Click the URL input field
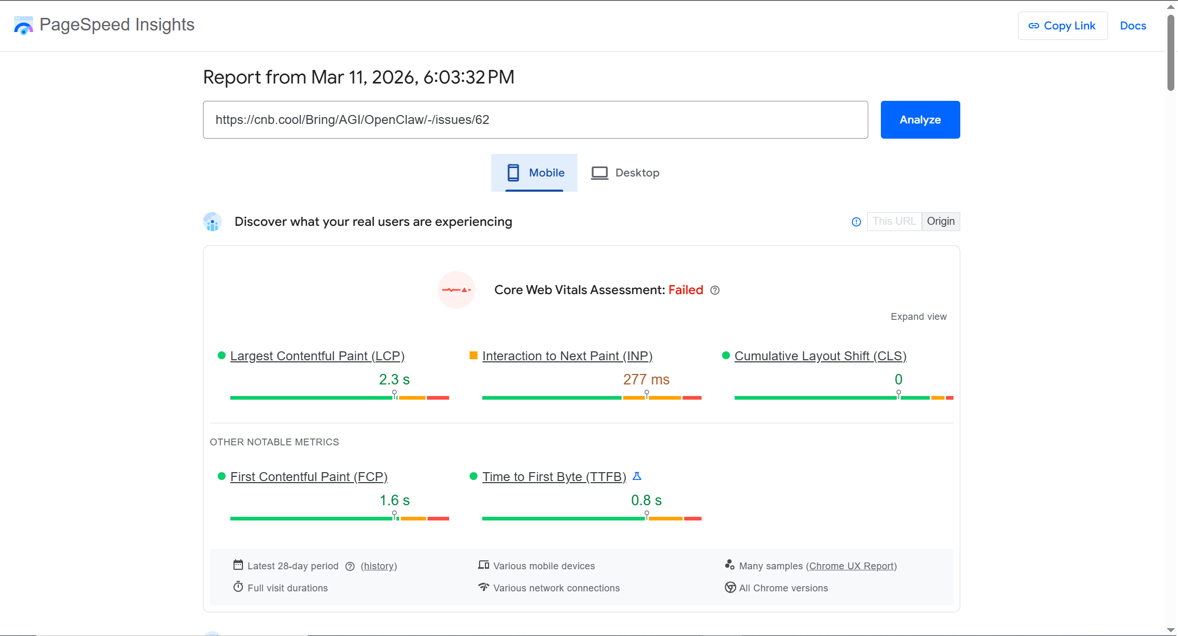 click(x=535, y=120)
